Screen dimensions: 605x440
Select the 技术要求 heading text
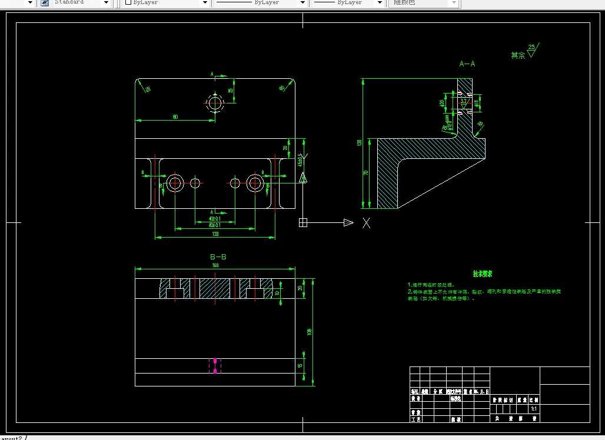tap(483, 274)
